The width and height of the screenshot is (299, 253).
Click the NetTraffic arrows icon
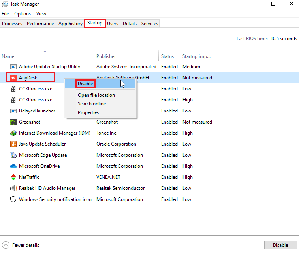pos(13,177)
